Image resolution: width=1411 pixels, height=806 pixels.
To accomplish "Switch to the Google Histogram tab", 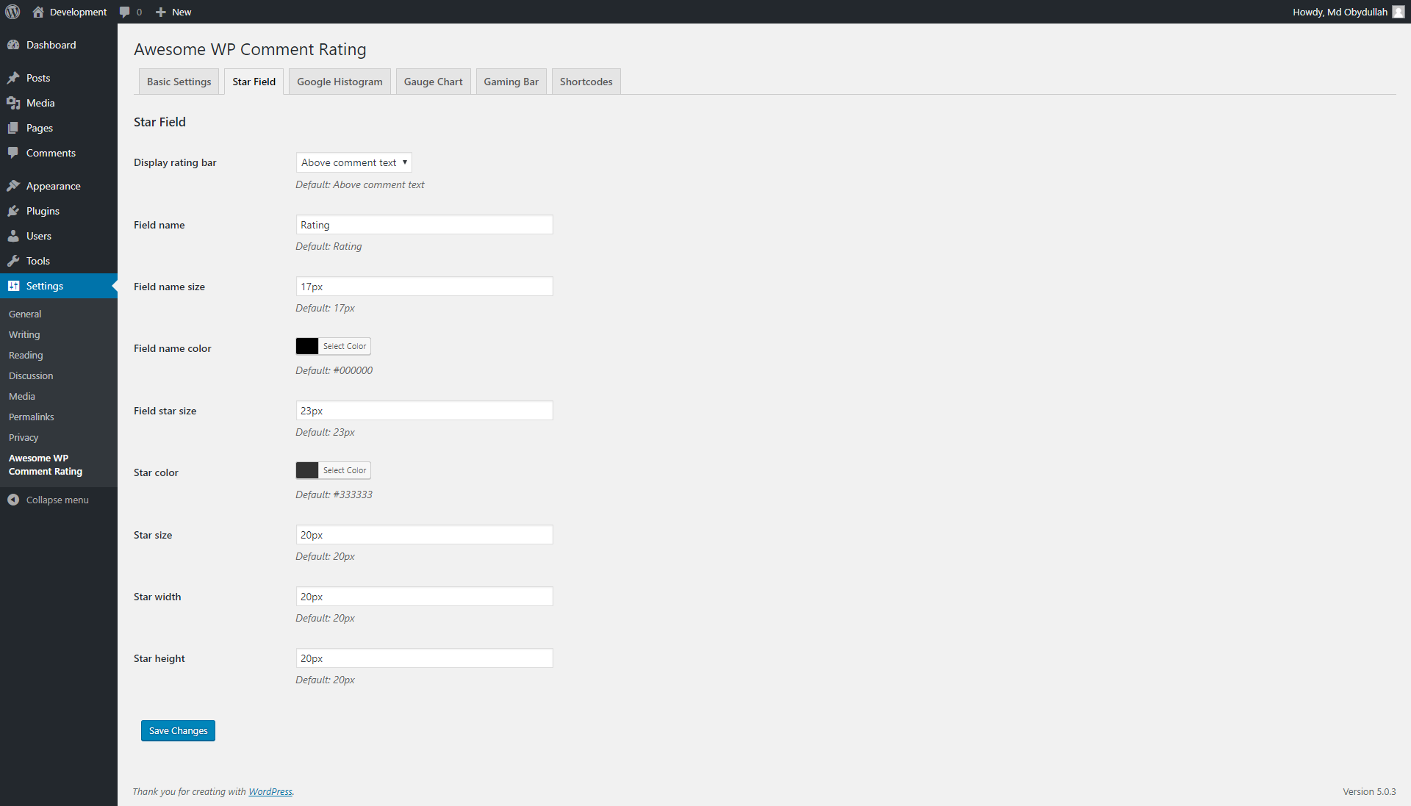I will [x=339, y=81].
